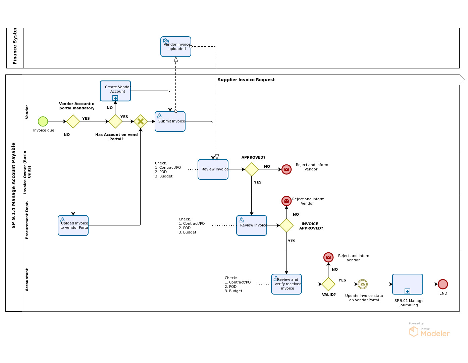This screenshot has width=468, height=363.
Task: Select the Finance System pool header
Action: (x=15, y=48)
